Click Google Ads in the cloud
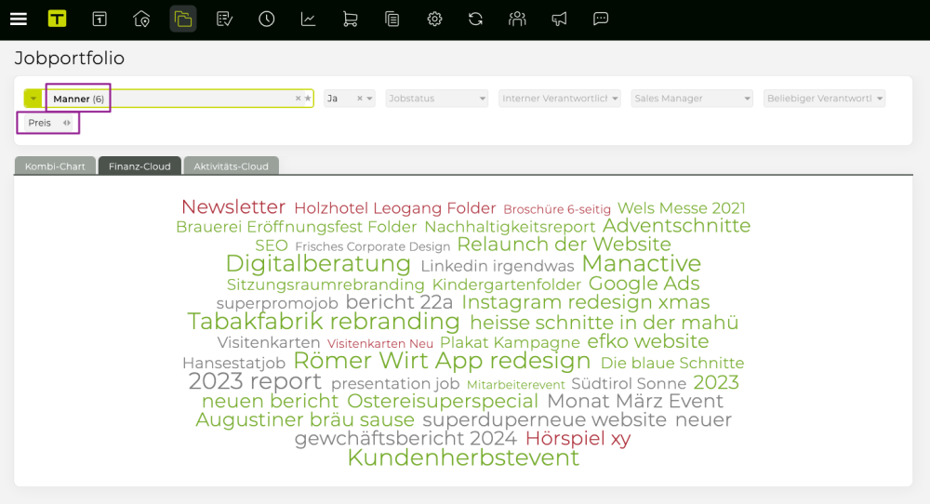Image resolution: width=930 pixels, height=504 pixels. click(644, 284)
